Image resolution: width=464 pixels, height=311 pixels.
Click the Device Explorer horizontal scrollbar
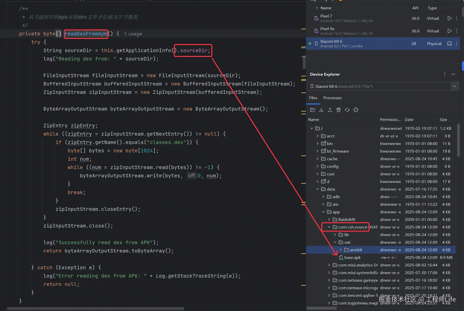tap(322, 308)
